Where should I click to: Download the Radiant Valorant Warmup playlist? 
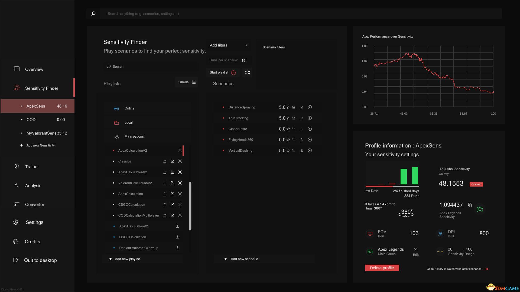[x=177, y=248]
